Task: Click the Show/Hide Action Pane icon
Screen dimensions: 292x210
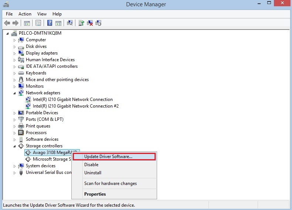Action: click(x=58, y=23)
